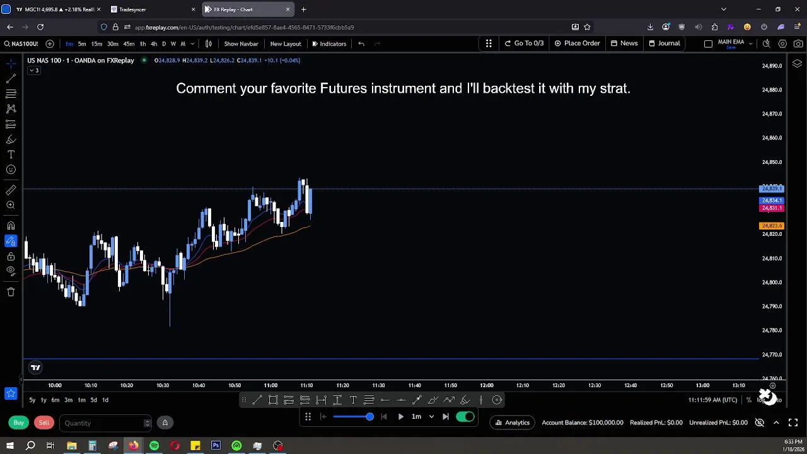Expand the indicator legend showing 3
807x454 pixels.
coord(33,71)
